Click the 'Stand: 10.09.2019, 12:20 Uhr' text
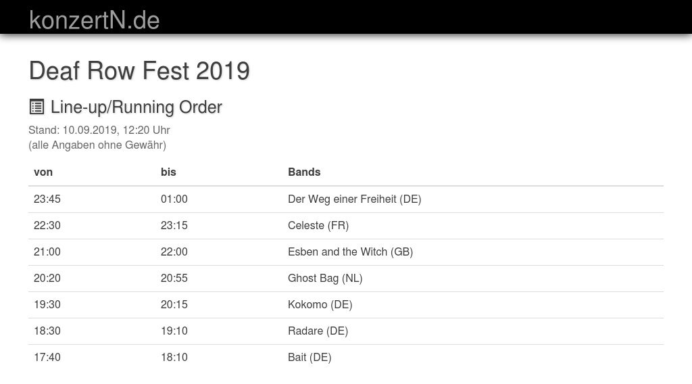The image size is (692, 384). (99, 130)
